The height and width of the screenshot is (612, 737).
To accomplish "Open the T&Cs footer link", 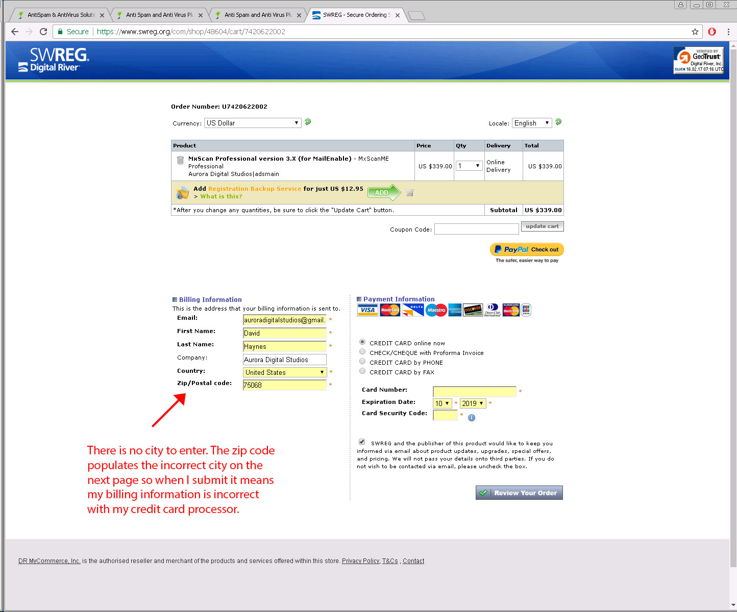I will coord(390,561).
